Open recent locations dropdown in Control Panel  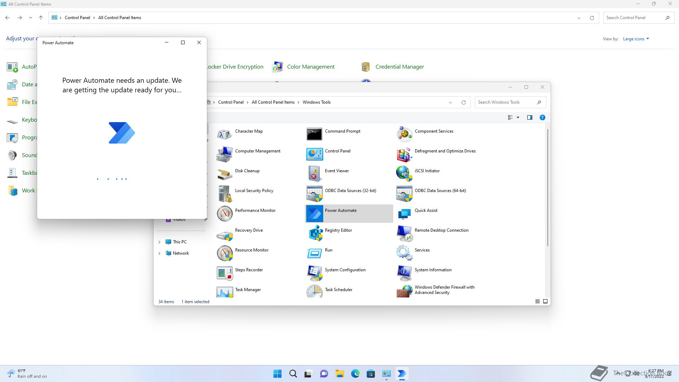[x=30, y=18]
